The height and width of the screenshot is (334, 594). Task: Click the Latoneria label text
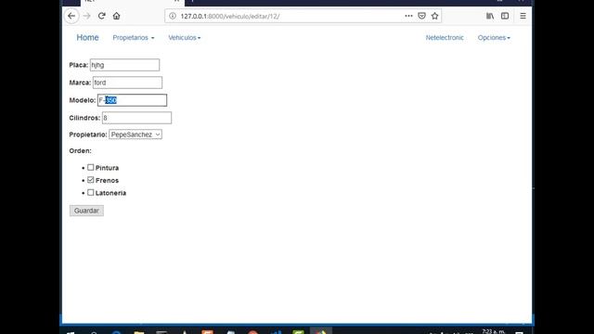pos(110,193)
